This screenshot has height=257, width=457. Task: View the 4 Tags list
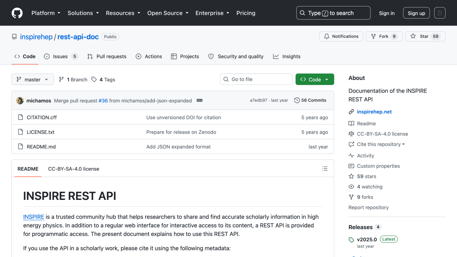[103, 80]
